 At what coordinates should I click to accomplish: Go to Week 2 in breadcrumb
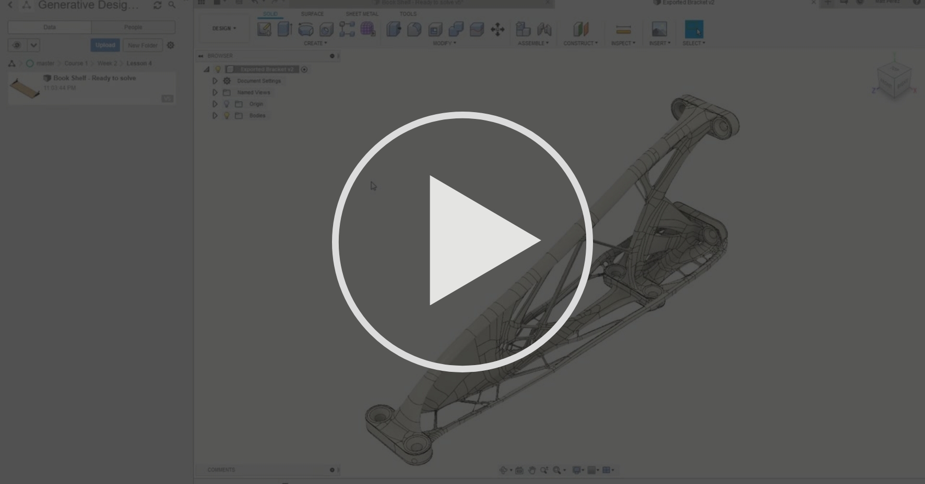click(107, 64)
